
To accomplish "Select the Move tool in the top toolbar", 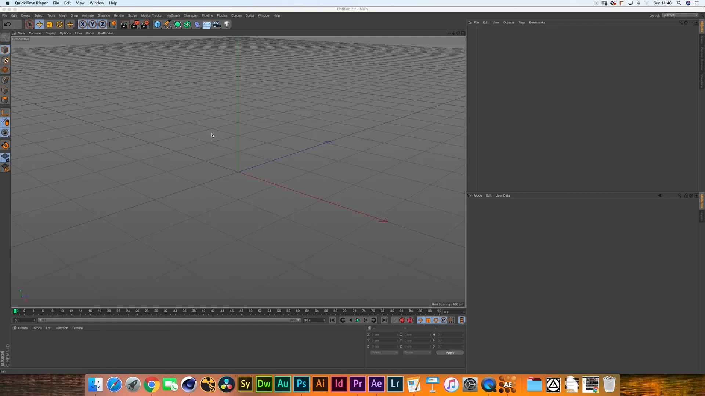I will pyautogui.click(x=40, y=25).
